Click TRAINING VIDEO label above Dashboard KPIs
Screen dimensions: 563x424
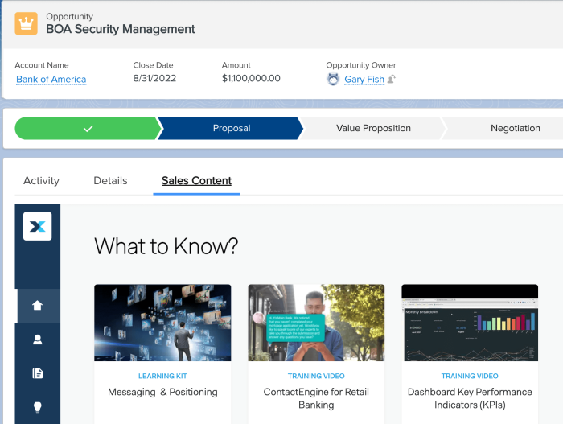(470, 376)
